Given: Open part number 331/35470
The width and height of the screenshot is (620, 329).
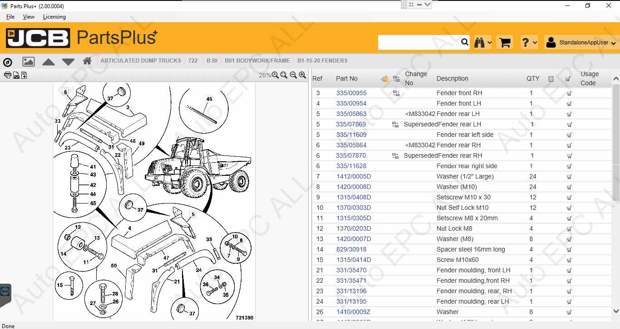Looking at the screenshot, I should tap(351, 271).
